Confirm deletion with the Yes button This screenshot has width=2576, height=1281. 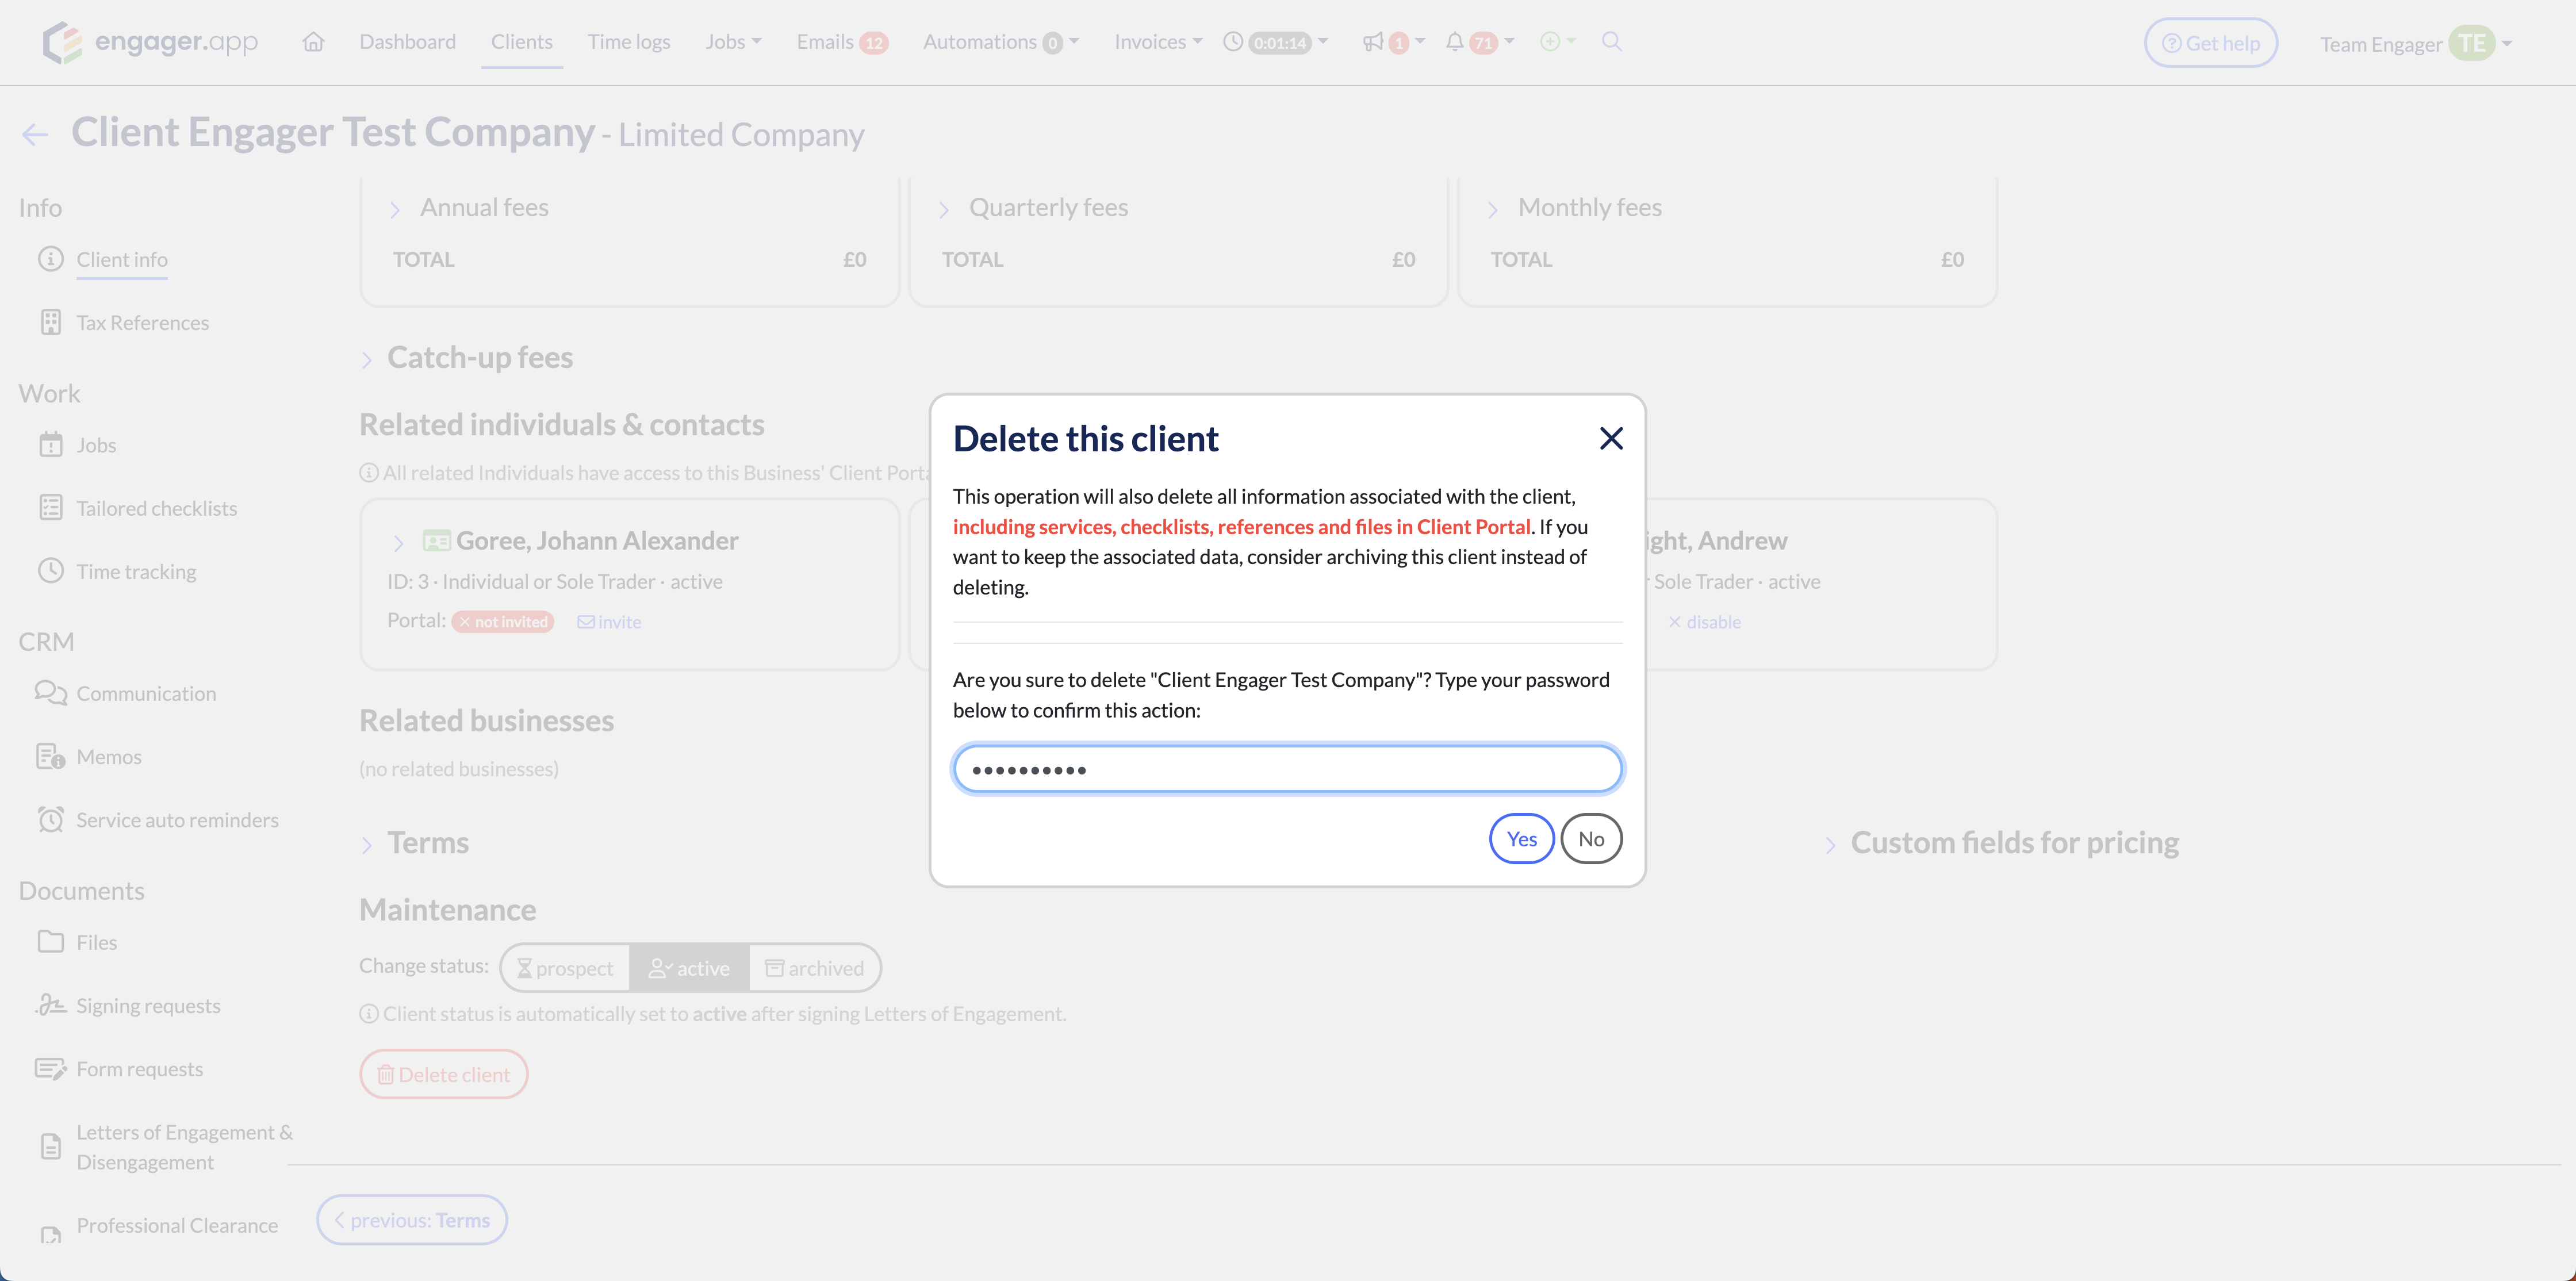click(1521, 839)
